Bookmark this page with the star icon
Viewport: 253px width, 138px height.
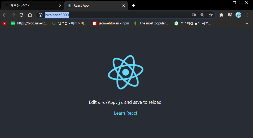click(x=211, y=15)
